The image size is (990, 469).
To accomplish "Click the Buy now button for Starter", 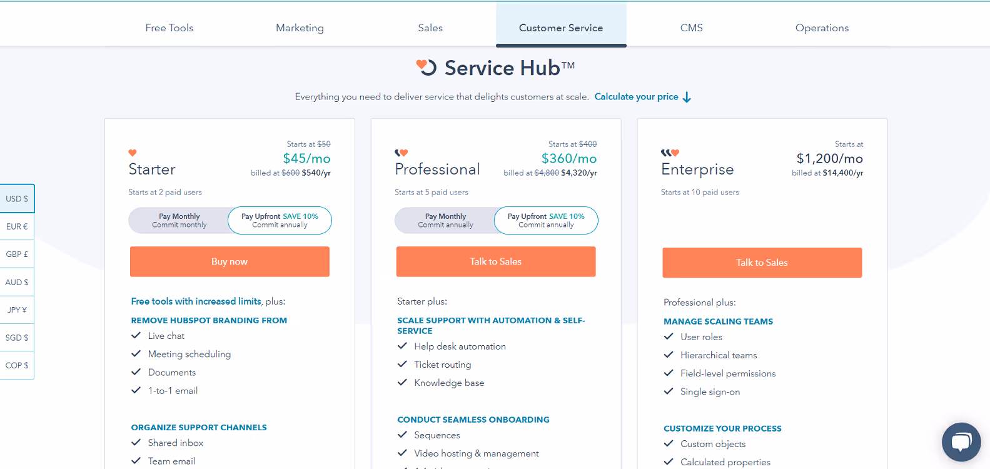I will click(x=230, y=261).
